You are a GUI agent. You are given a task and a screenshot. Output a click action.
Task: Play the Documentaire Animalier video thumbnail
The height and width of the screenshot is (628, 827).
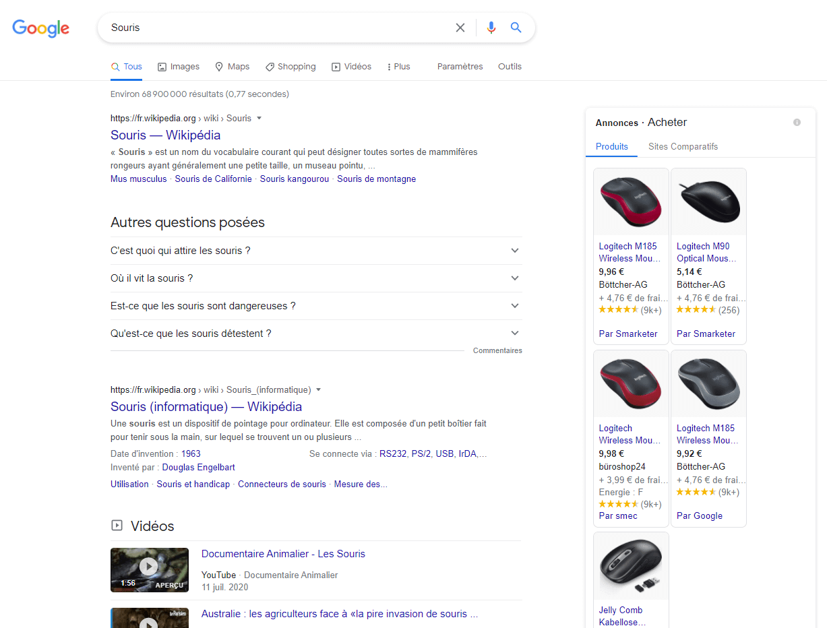(150, 570)
